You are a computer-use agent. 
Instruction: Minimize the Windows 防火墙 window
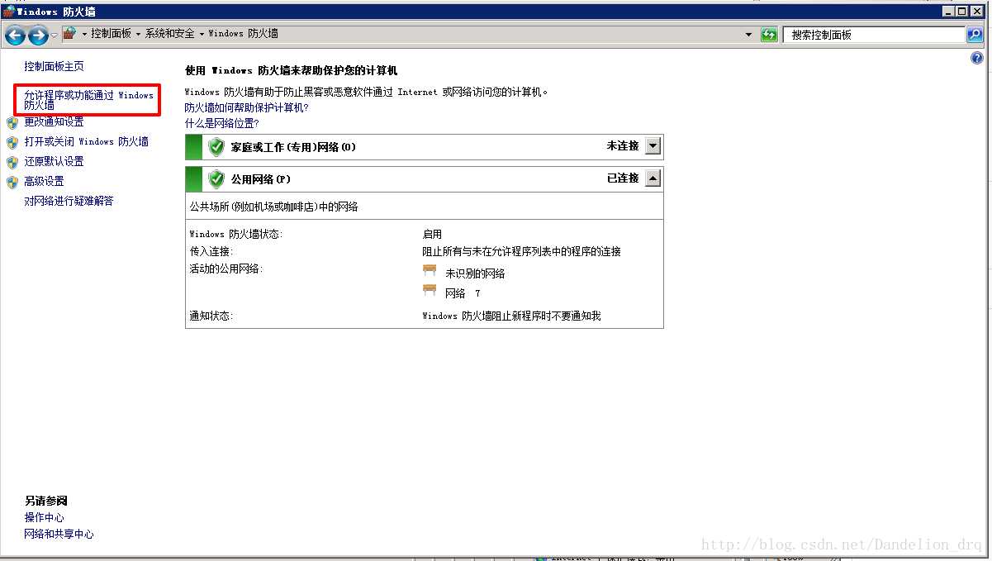(949, 12)
